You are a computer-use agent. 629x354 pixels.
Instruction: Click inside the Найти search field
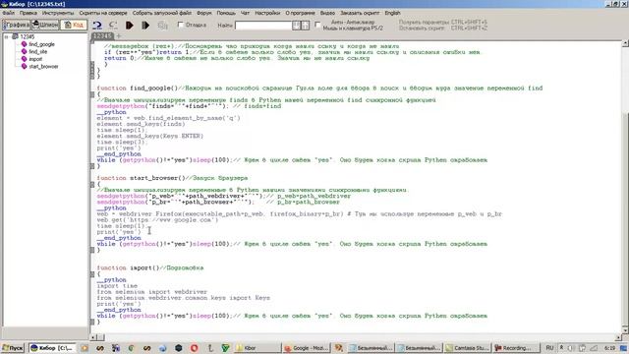tap(263, 26)
